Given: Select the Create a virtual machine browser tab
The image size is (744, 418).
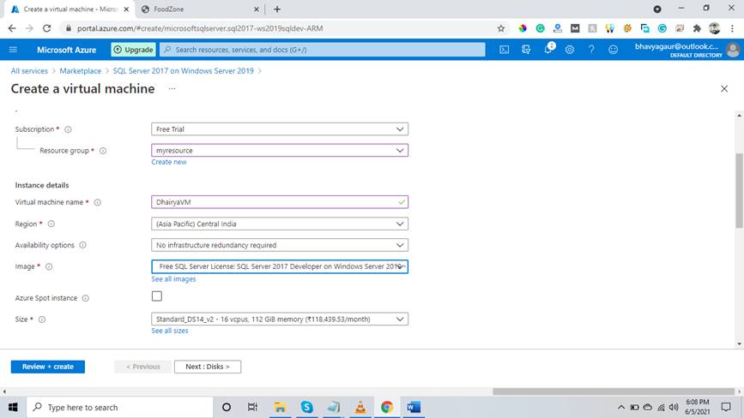Looking at the screenshot, I should pyautogui.click(x=70, y=9).
